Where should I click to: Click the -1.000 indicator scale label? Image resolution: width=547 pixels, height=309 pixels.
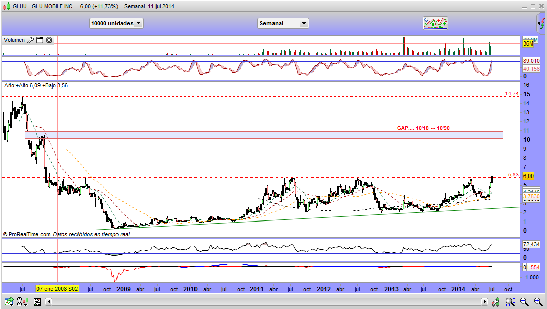(x=531, y=277)
